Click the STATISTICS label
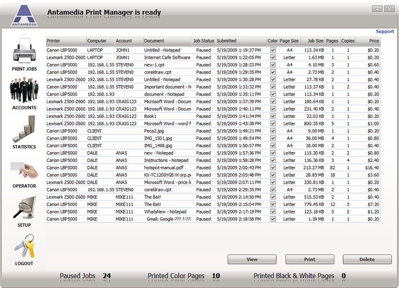The height and width of the screenshot is (288, 399). point(24,147)
